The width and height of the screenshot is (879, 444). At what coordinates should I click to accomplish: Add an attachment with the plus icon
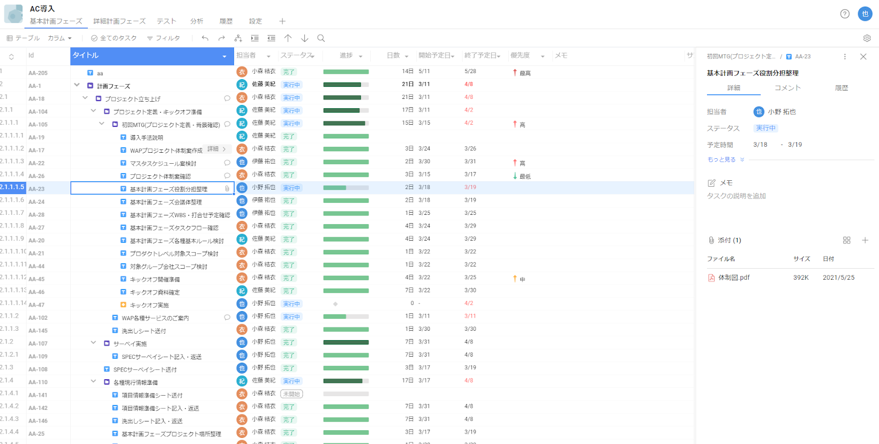[865, 240]
